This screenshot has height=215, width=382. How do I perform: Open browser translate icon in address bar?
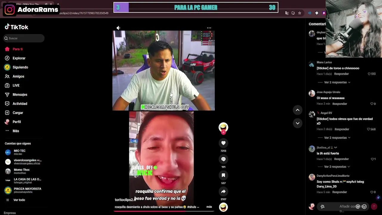click(287, 13)
